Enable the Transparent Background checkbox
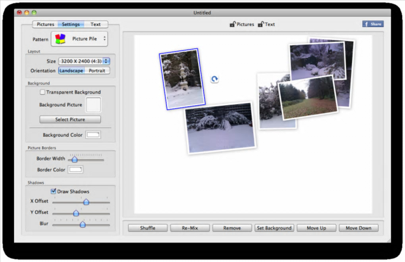Image resolution: width=405 pixels, height=262 pixels. pyautogui.click(x=42, y=92)
